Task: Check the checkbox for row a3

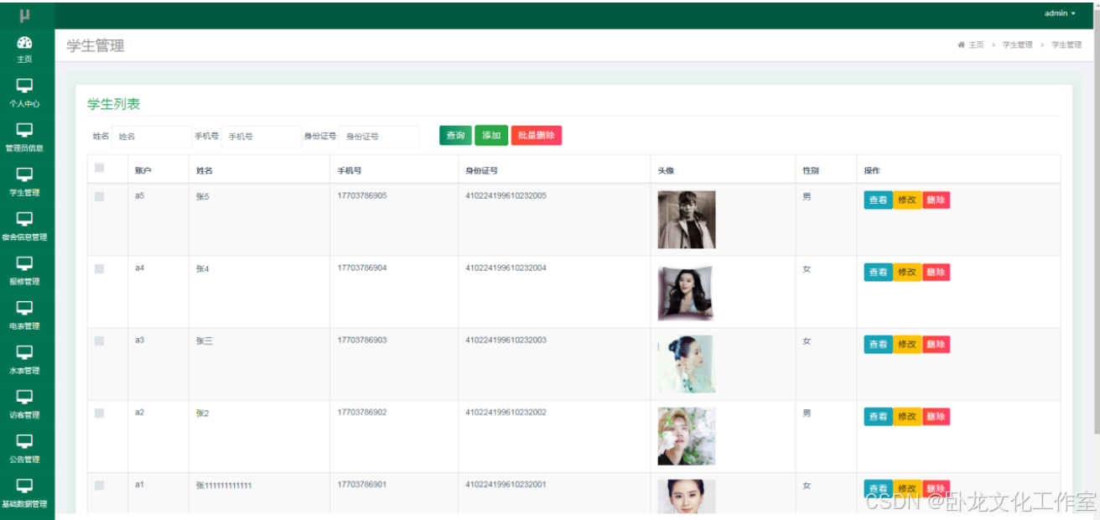Action: coord(99,341)
